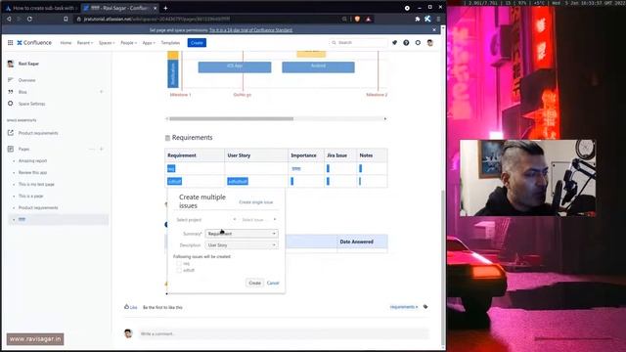Open 'Review this app' page in tree

click(x=32, y=173)
